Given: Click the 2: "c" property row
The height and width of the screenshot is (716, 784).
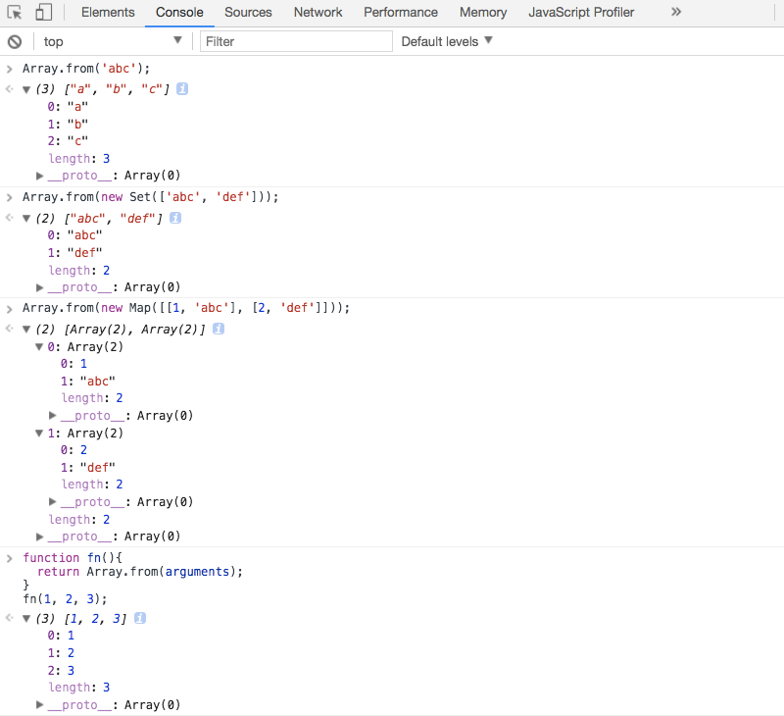Looking at the screenshot, I should pyautogui.click(x=68, y=140).
